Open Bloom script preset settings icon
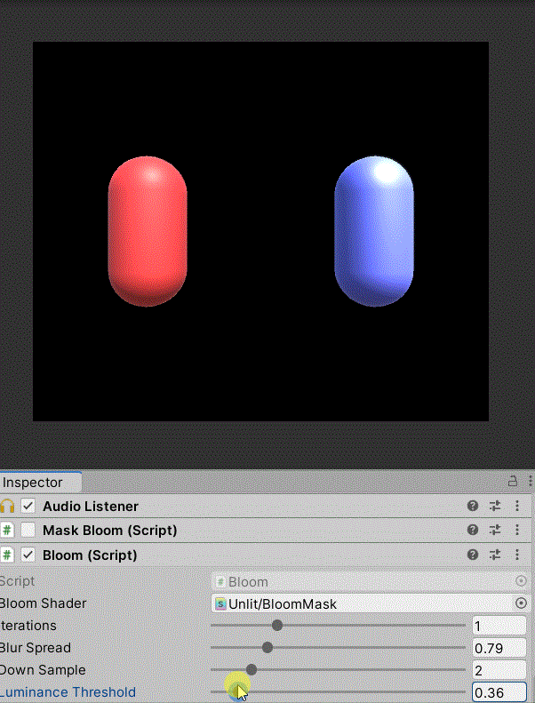The height and width of the screenshot is (703, 535). coord(495,555)
